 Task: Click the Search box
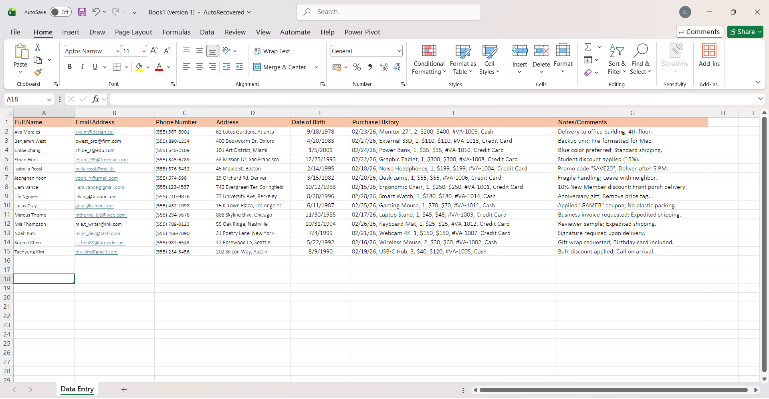point(389,12)
